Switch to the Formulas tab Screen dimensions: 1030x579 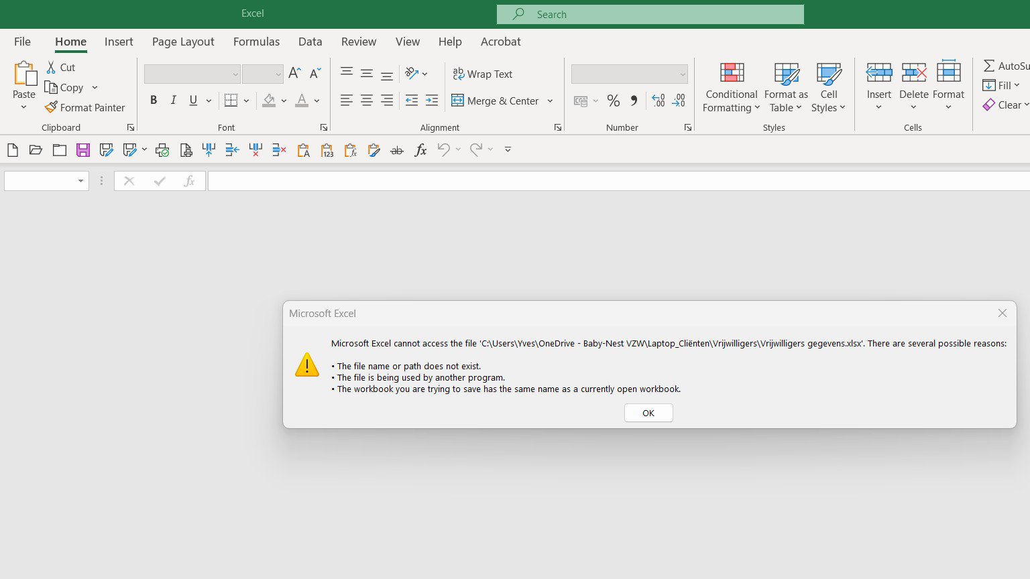pyautogui.click(x=256, y=42)
